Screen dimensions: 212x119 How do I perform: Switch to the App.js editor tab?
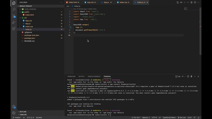[106, 2]
